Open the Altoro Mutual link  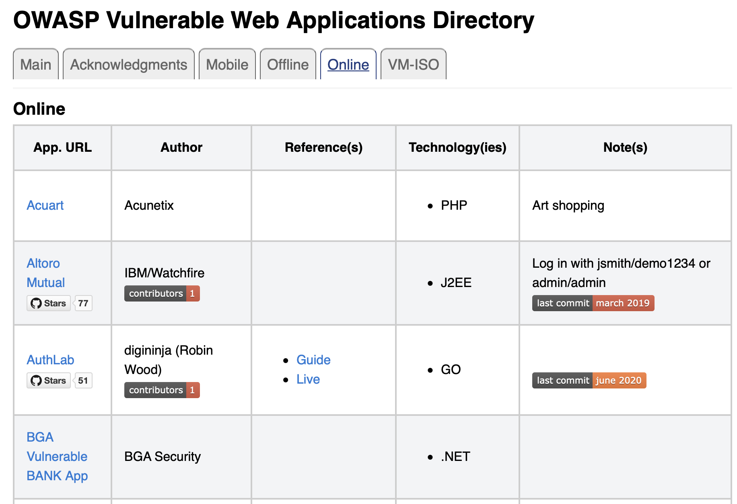pyautogui.click(x=45, y=273)
